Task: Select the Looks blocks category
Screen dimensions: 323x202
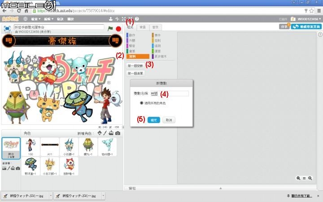Action: (137, 40)
